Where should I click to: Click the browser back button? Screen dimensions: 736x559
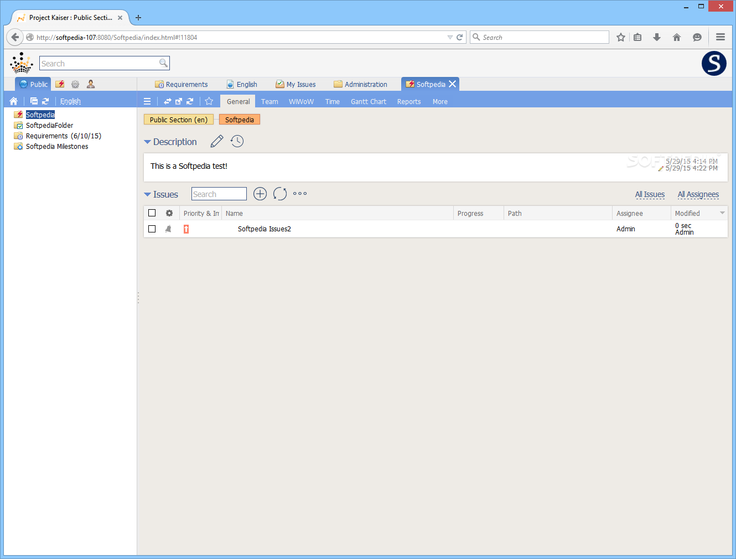click(x=15, y=37)
